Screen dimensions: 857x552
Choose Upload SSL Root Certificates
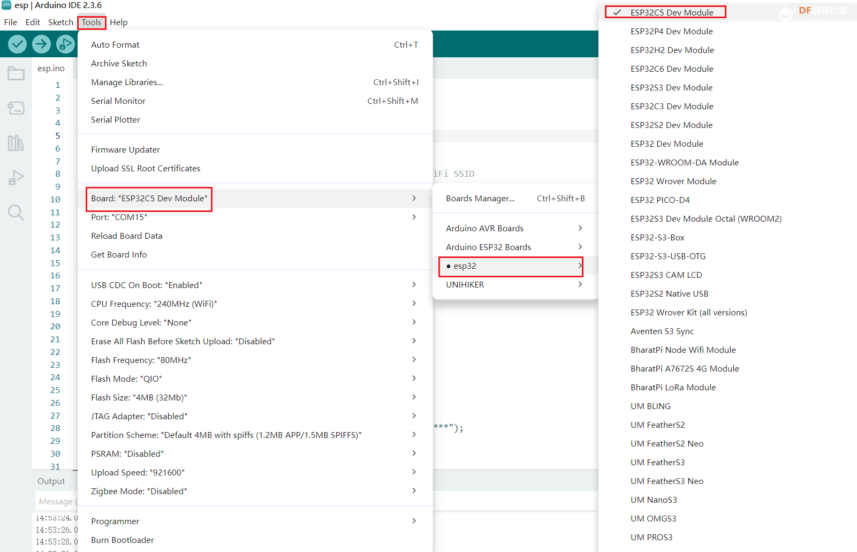pos(255,169)
